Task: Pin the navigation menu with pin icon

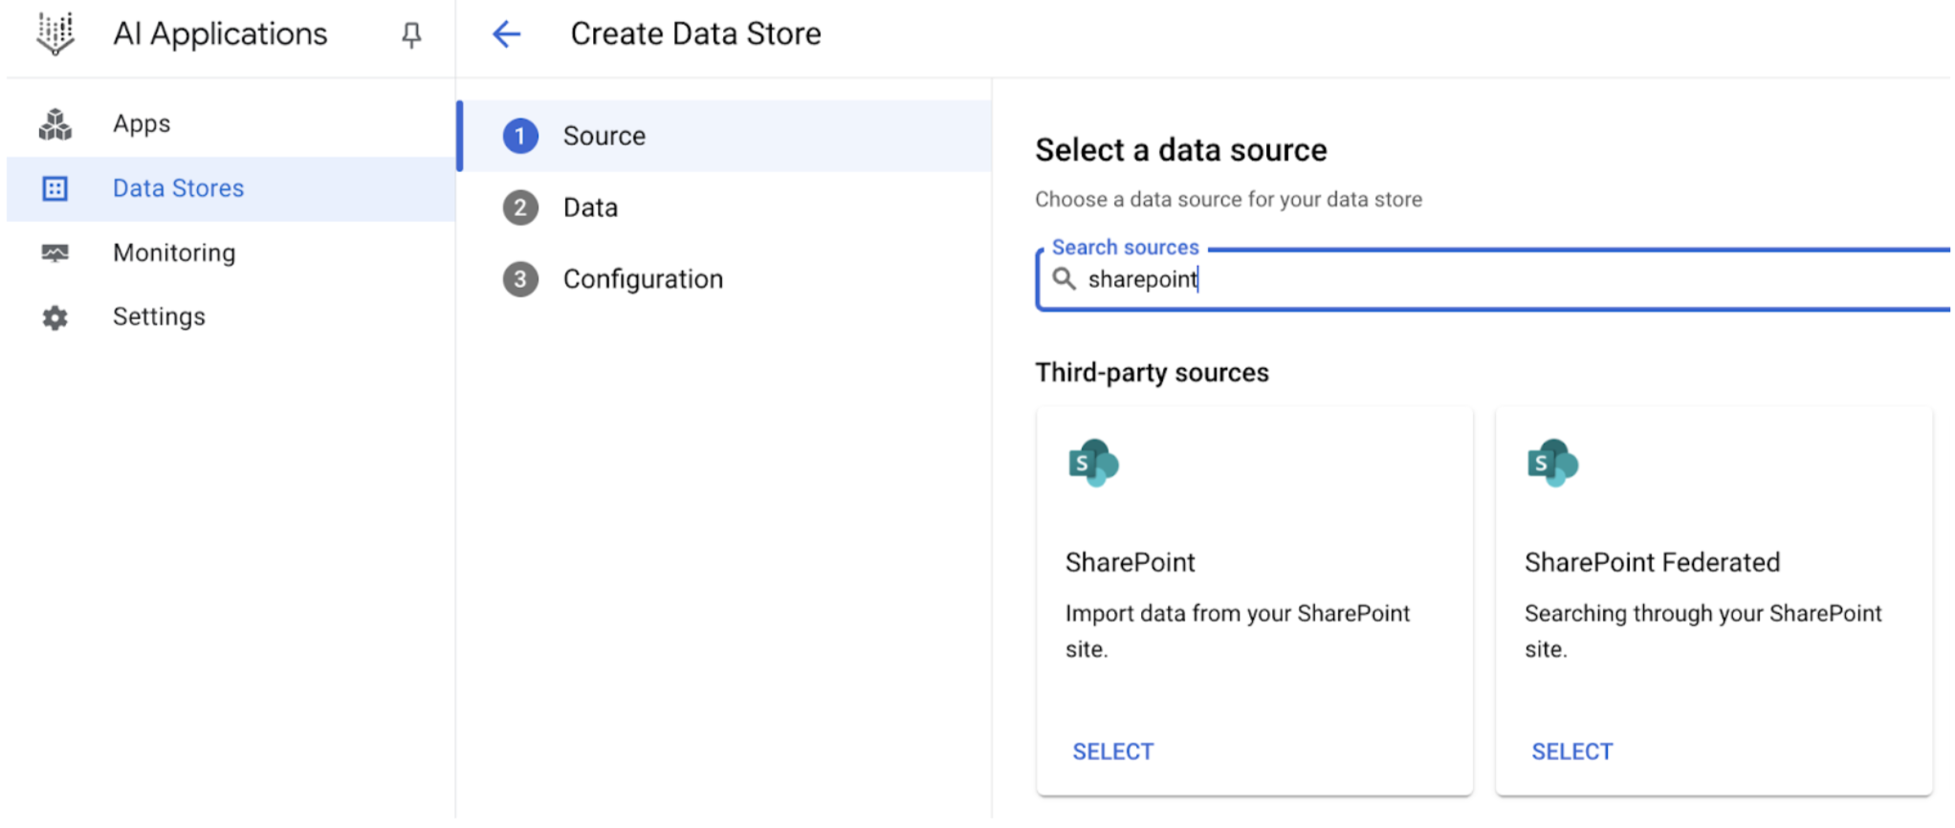Action: tap(411, 35)
